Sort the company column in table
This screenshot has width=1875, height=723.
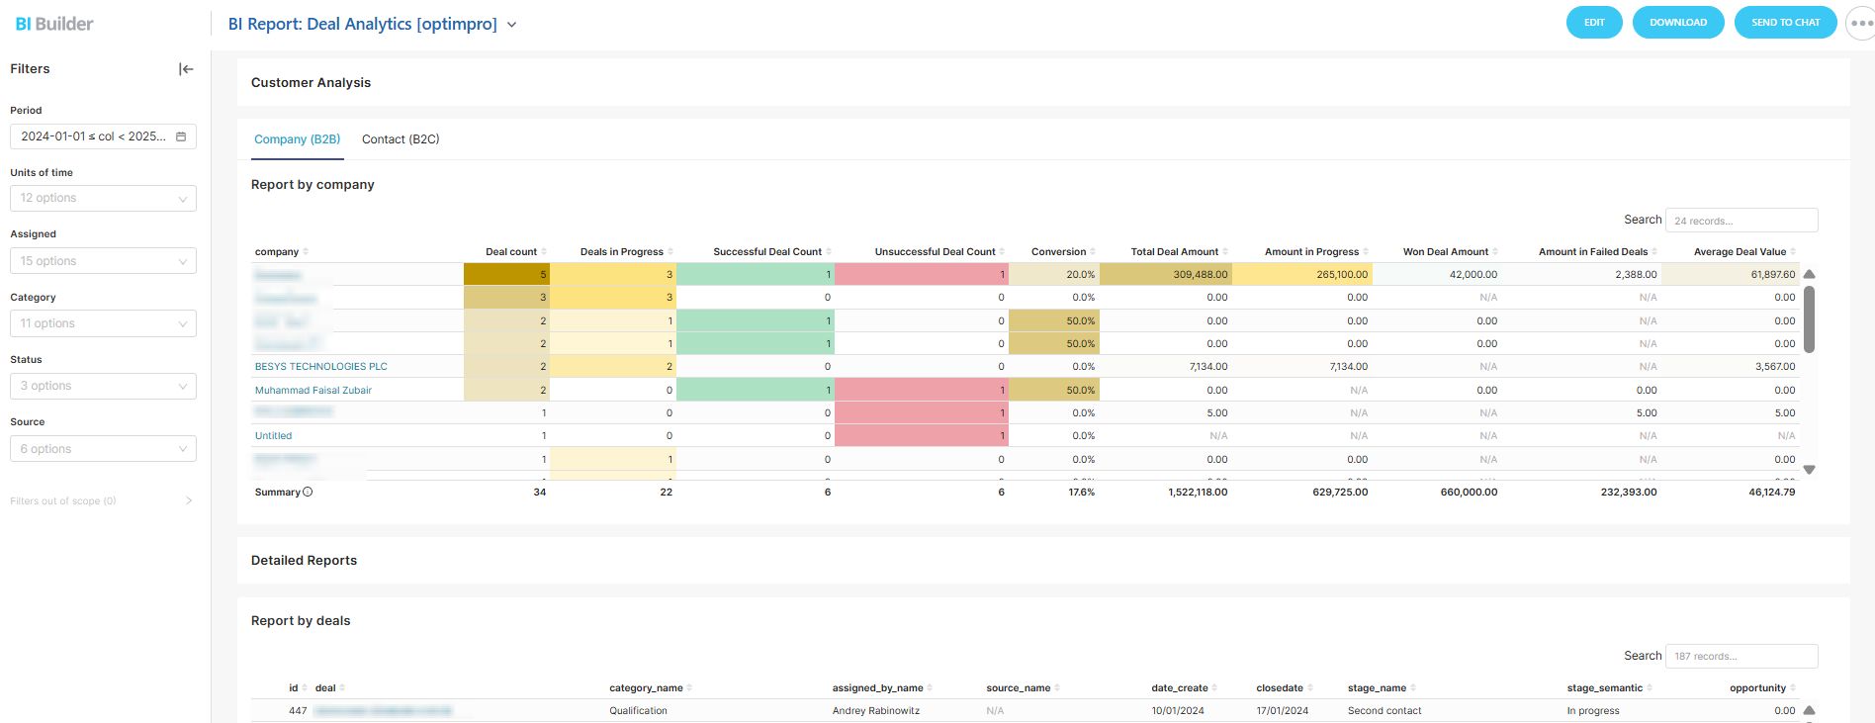coord(306,252)
